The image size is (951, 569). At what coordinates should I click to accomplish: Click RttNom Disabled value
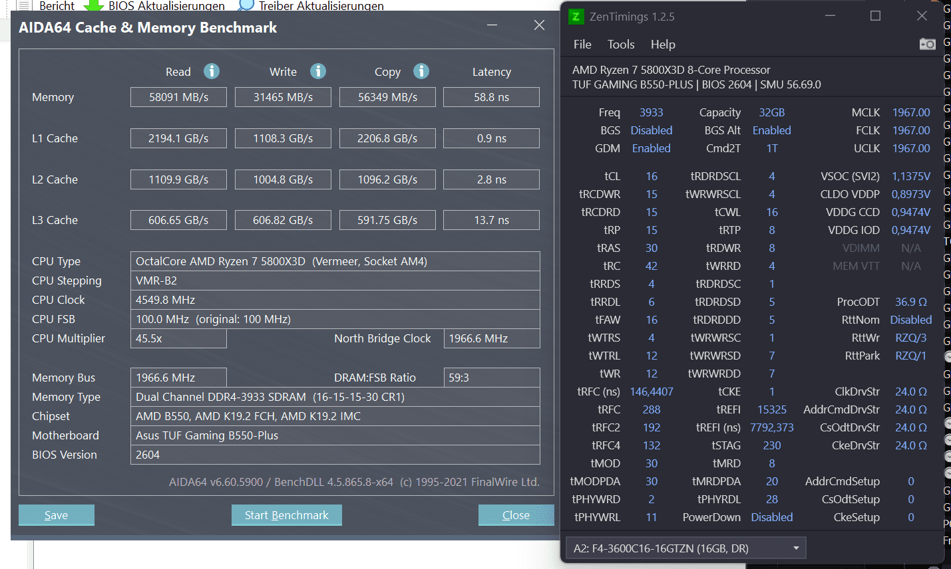911,320
